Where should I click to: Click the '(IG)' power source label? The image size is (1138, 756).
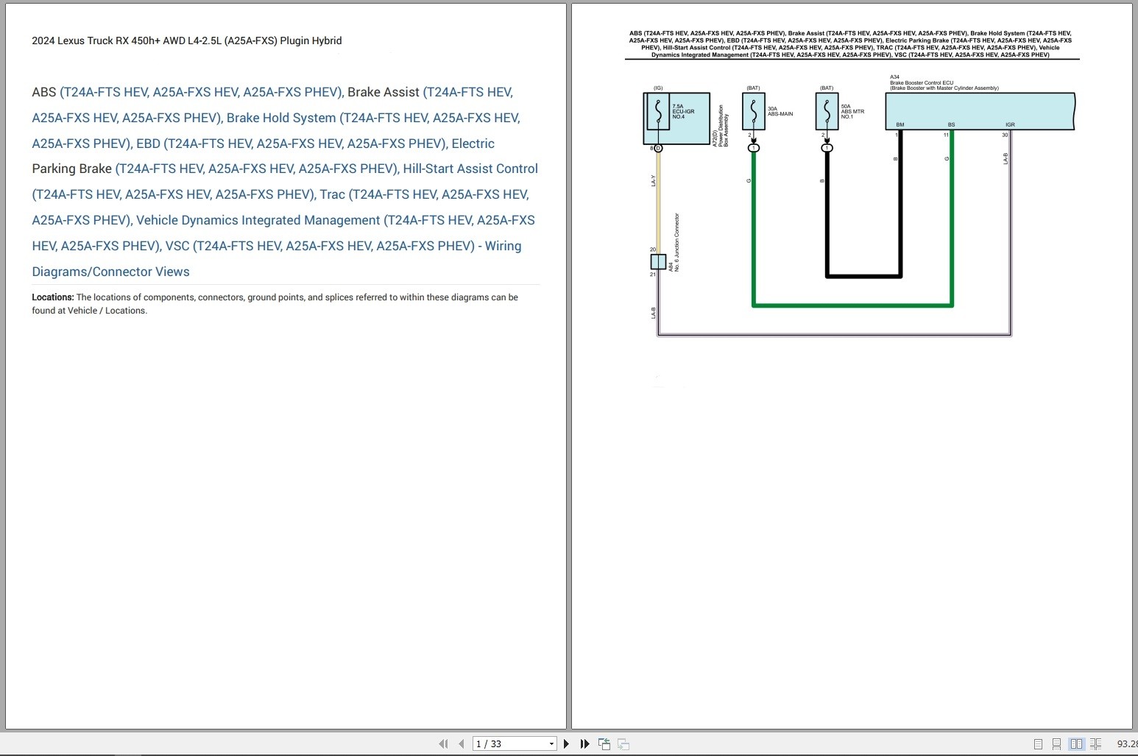pos(658,88)
